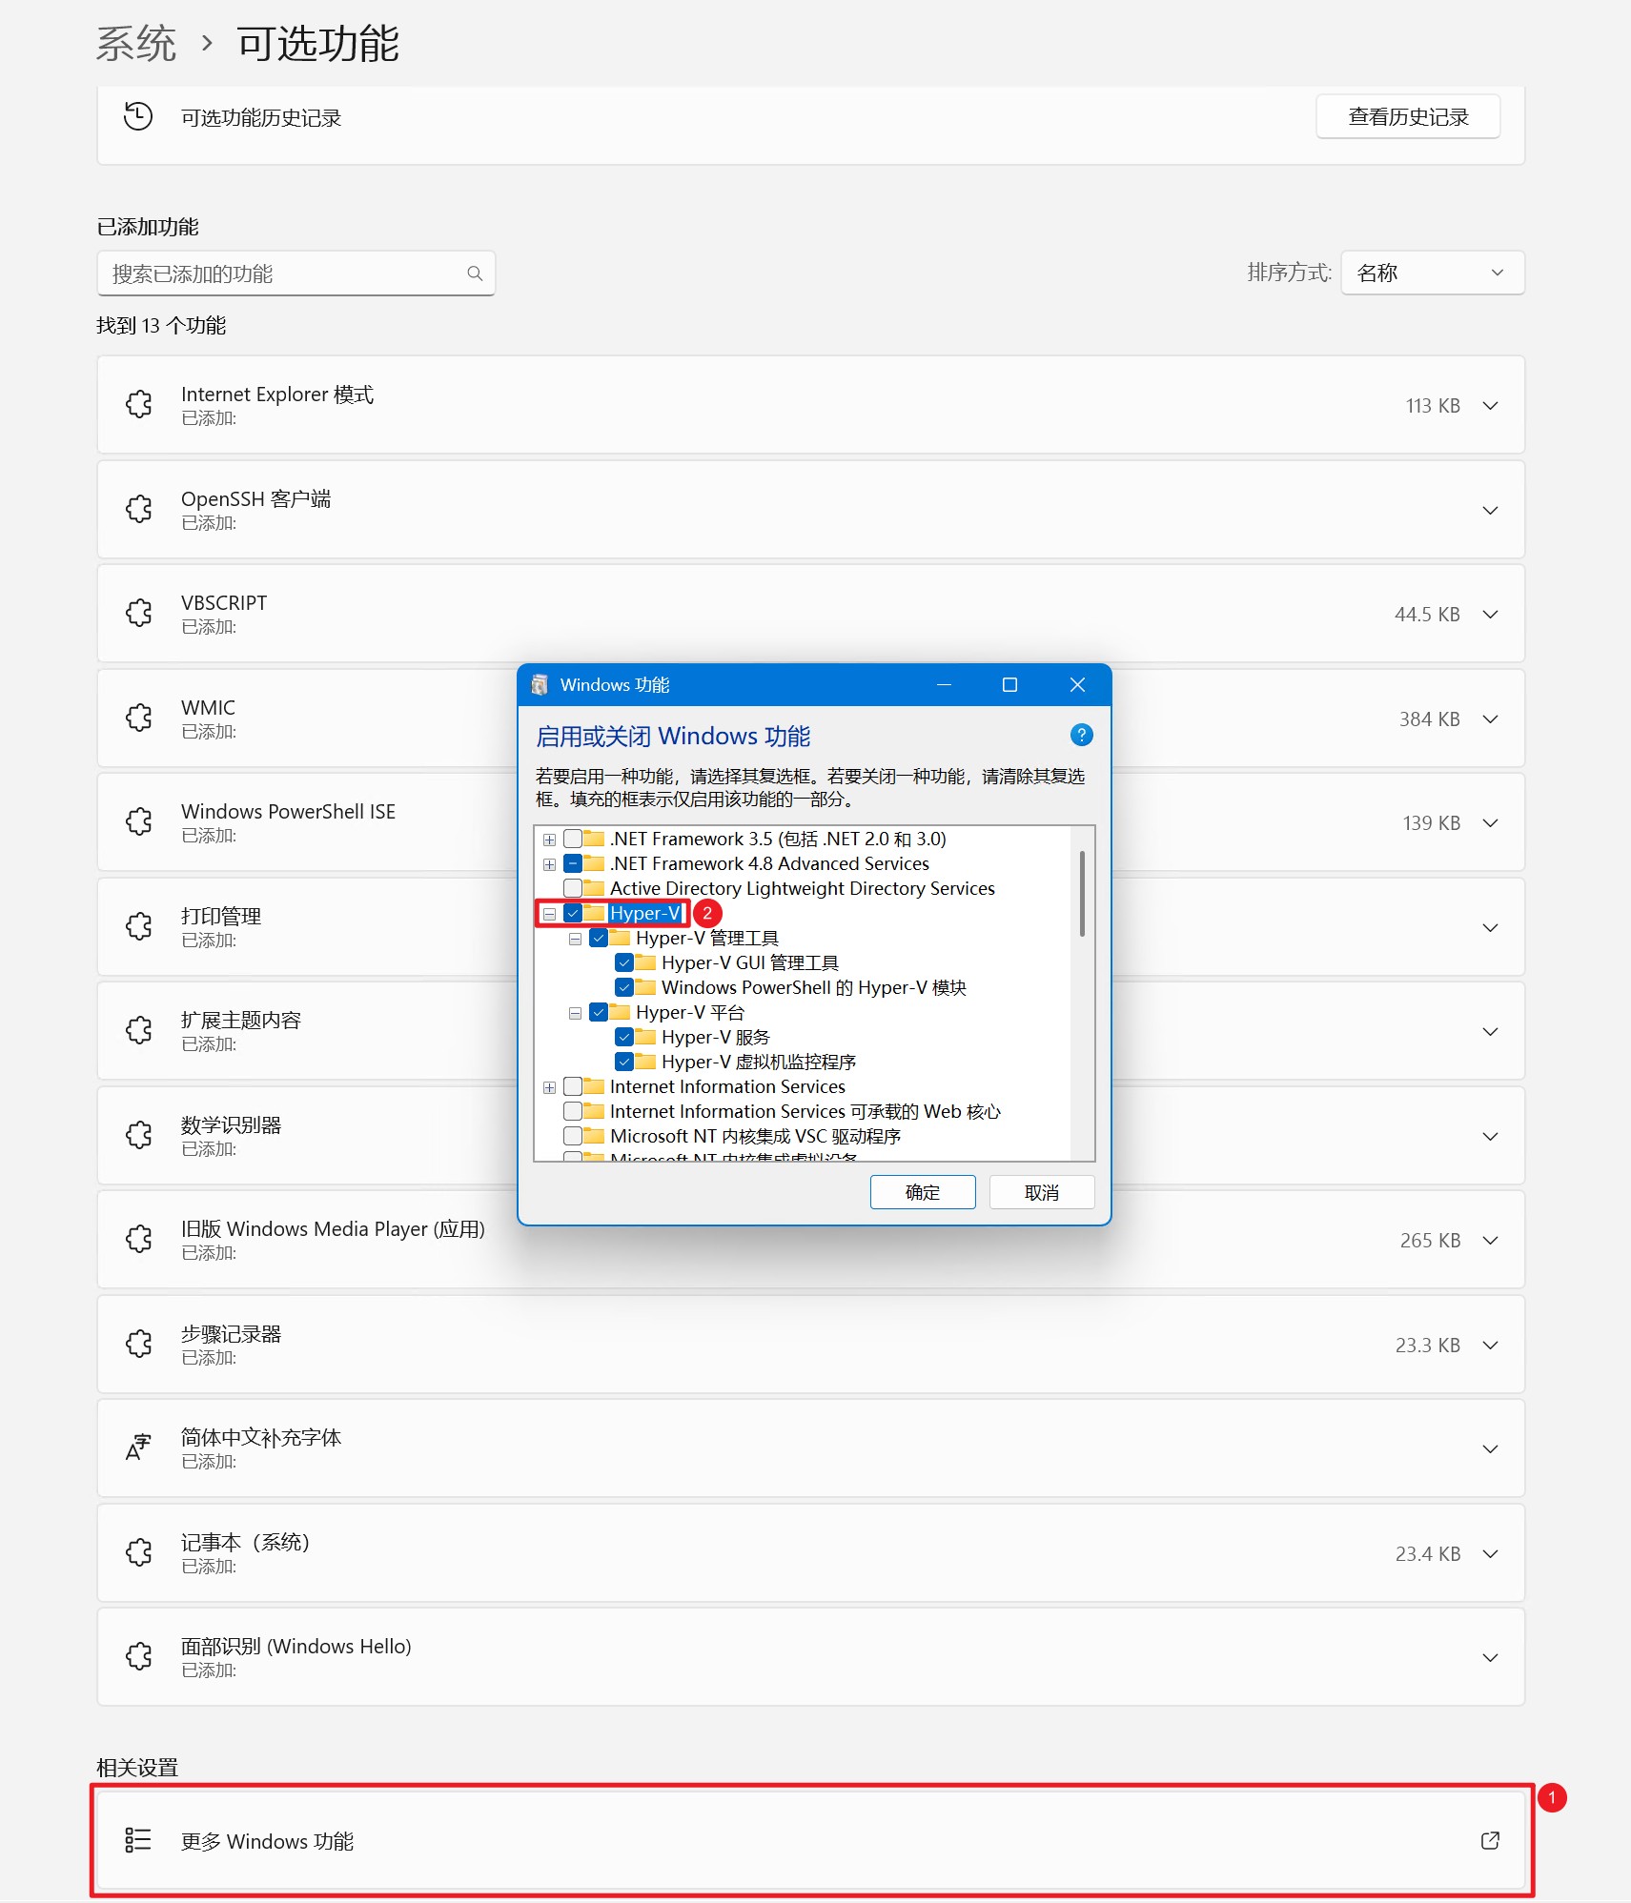Click the list icon beside 更多 Windows 功能
Image resolution: width=1631 pixels, height=1903 pixels.
pyautogui.click(x=138, y=1840)
